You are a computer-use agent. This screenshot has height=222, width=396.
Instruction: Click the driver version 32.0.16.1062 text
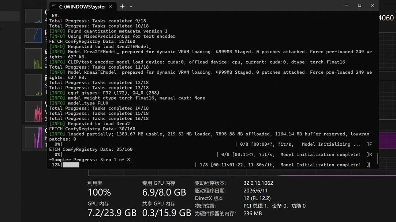(258, 183)
